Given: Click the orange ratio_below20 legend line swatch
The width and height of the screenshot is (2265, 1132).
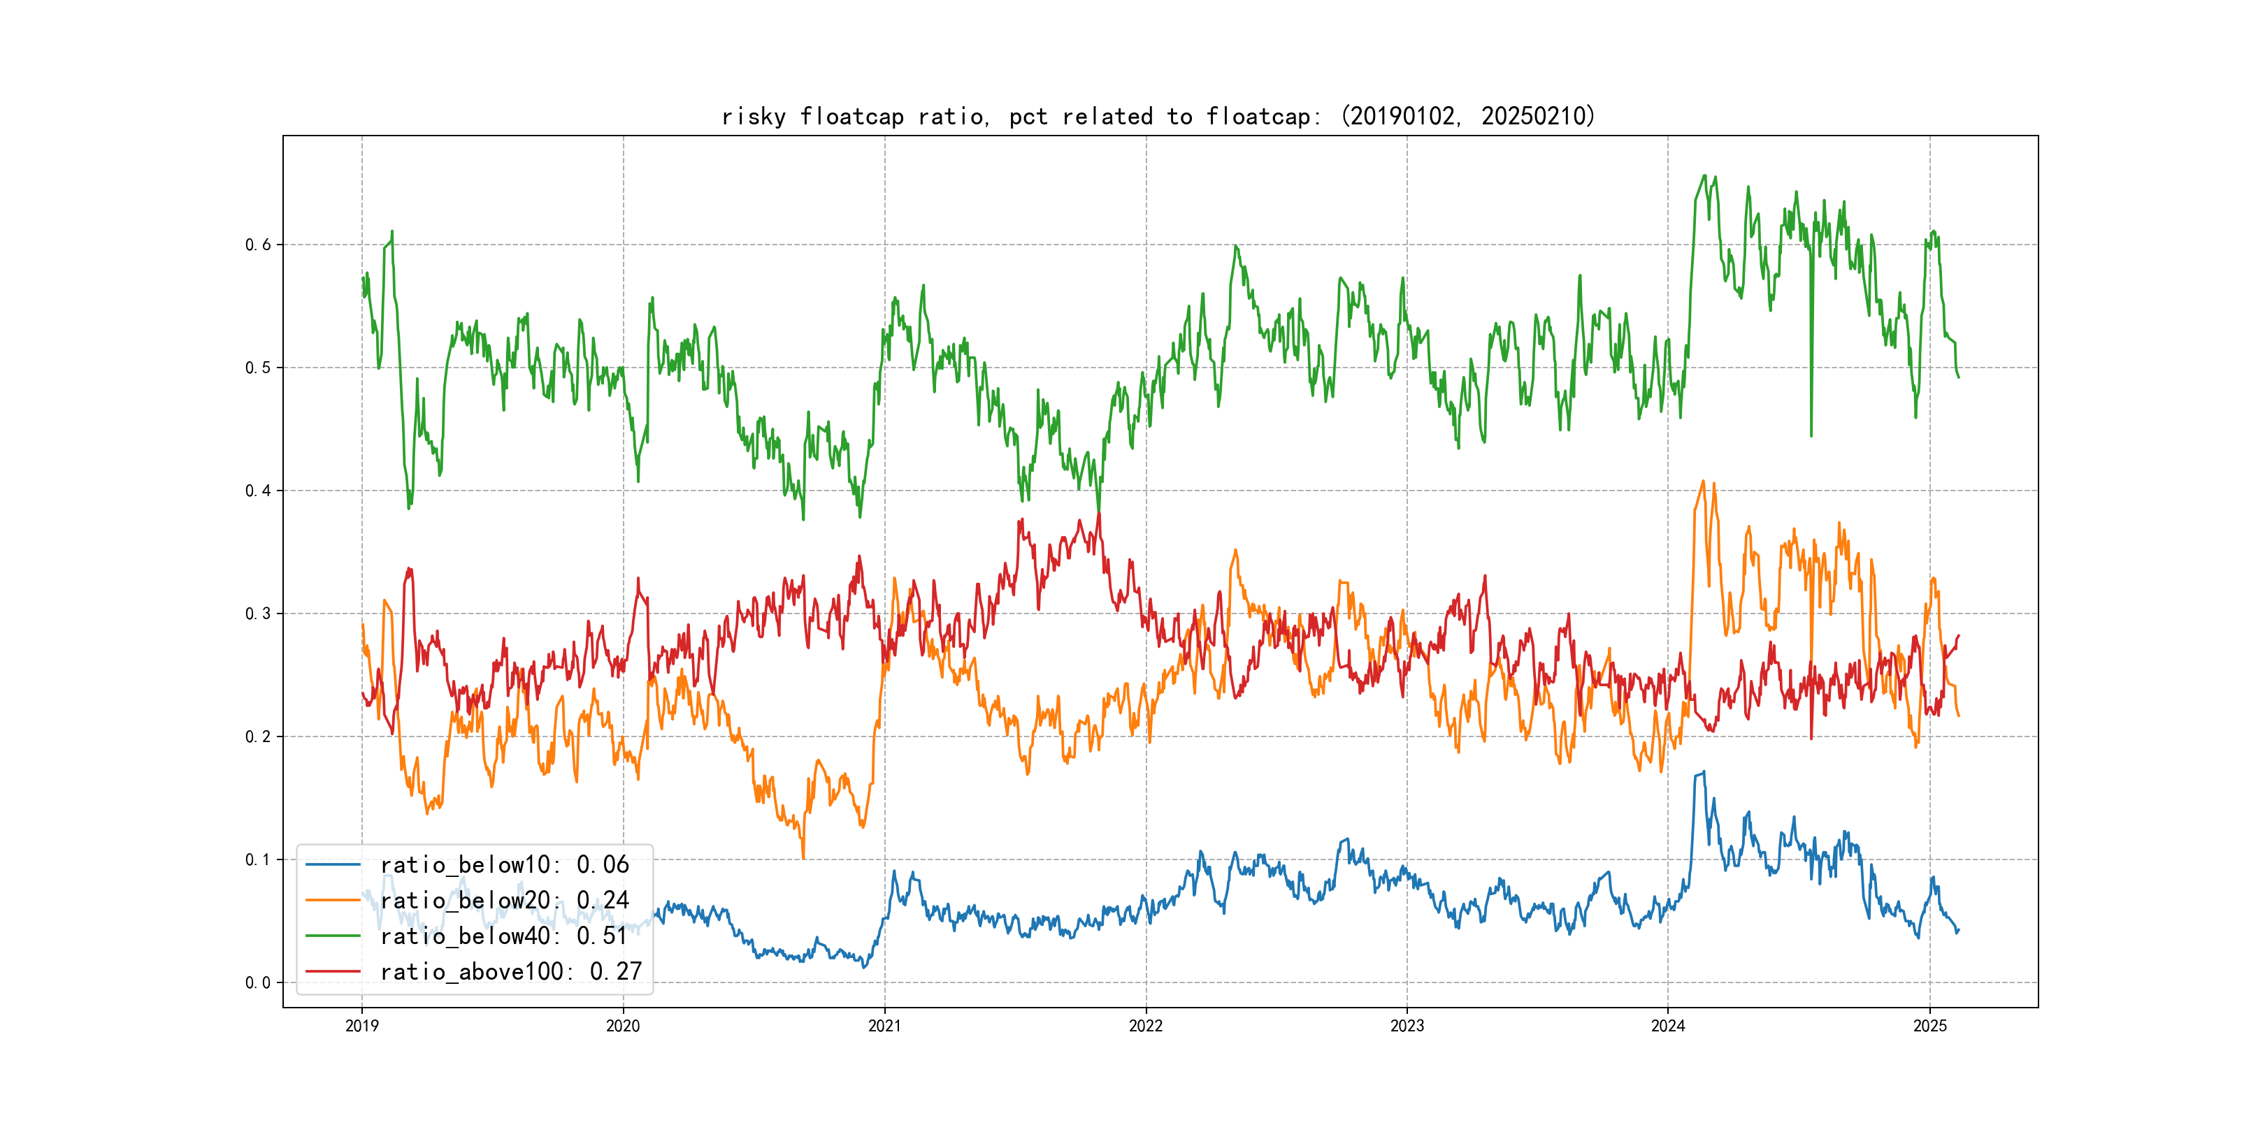Looking at the screenshot, I should [332, 900].
